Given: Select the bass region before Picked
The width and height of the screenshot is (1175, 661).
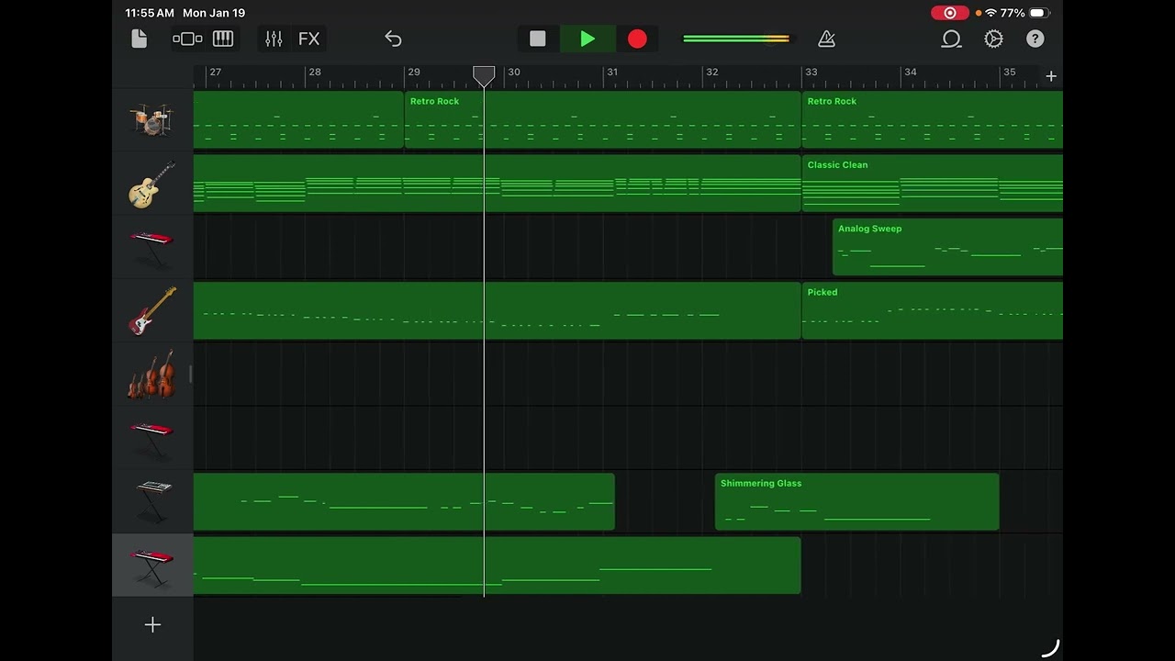Looking at the screenshot, I should [x=497, y=310].
